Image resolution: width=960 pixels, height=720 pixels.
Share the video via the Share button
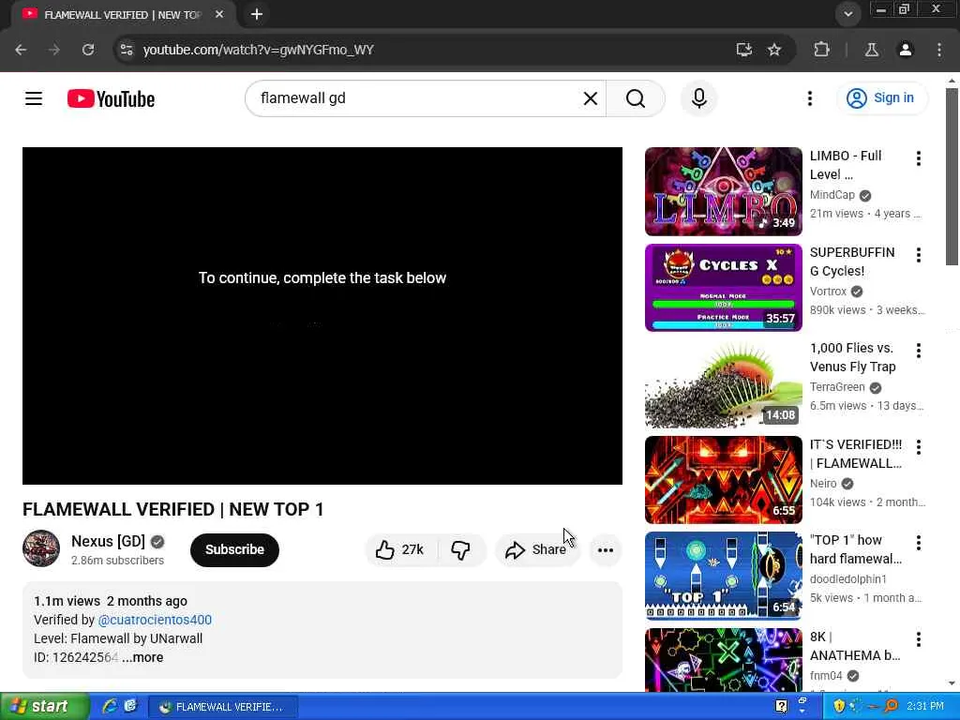tap(536, 549)
